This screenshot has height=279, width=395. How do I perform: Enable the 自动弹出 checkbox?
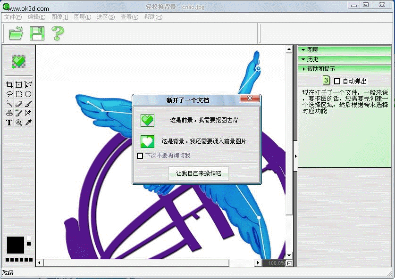337,81
